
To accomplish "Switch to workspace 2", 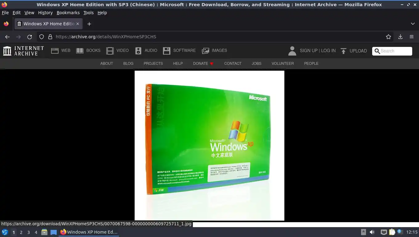I will [x=21, y=232].
